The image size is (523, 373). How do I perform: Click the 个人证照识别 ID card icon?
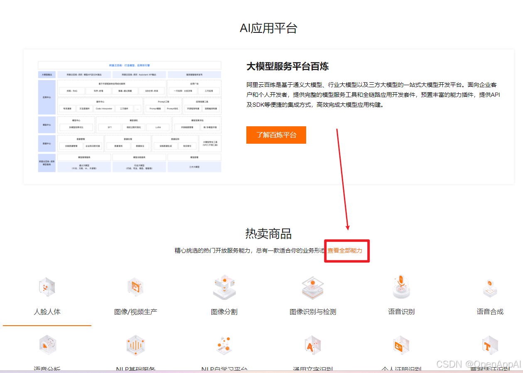click(x=401, y=345)
